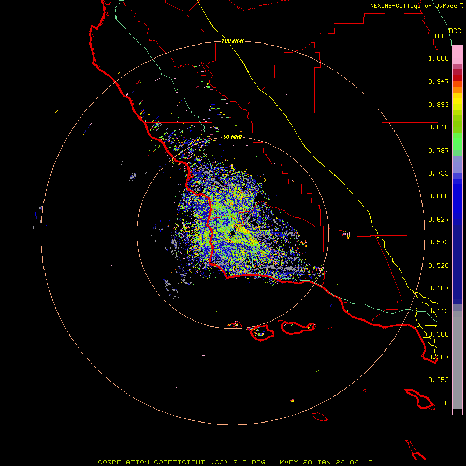466x466 pixels.
Task: Select the 0.413 scale value
Action: [439, 311]
